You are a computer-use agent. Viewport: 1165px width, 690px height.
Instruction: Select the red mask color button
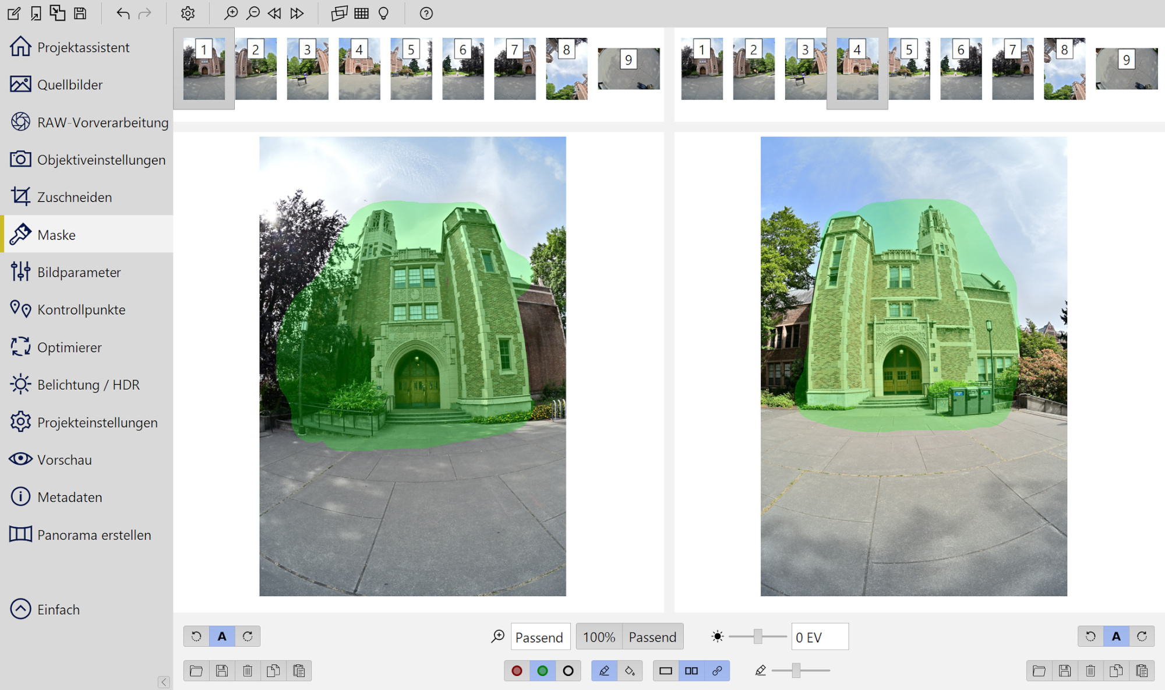pos(517,671)
